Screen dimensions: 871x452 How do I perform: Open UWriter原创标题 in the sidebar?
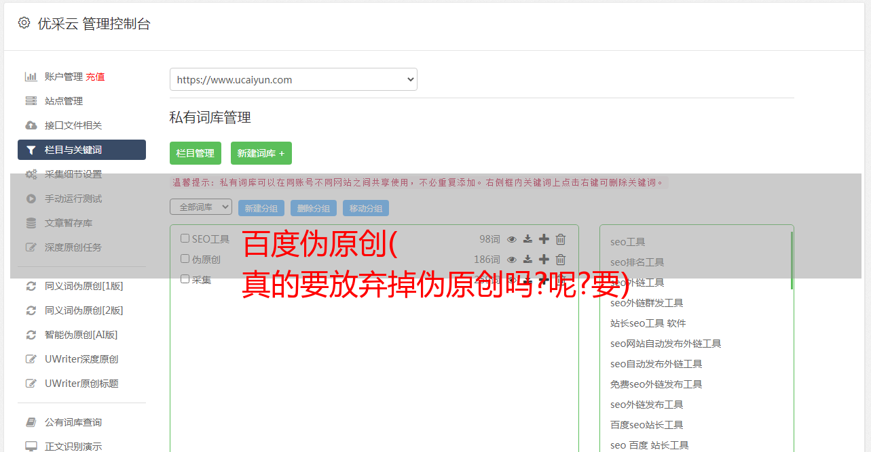click(x=81, y=384)
